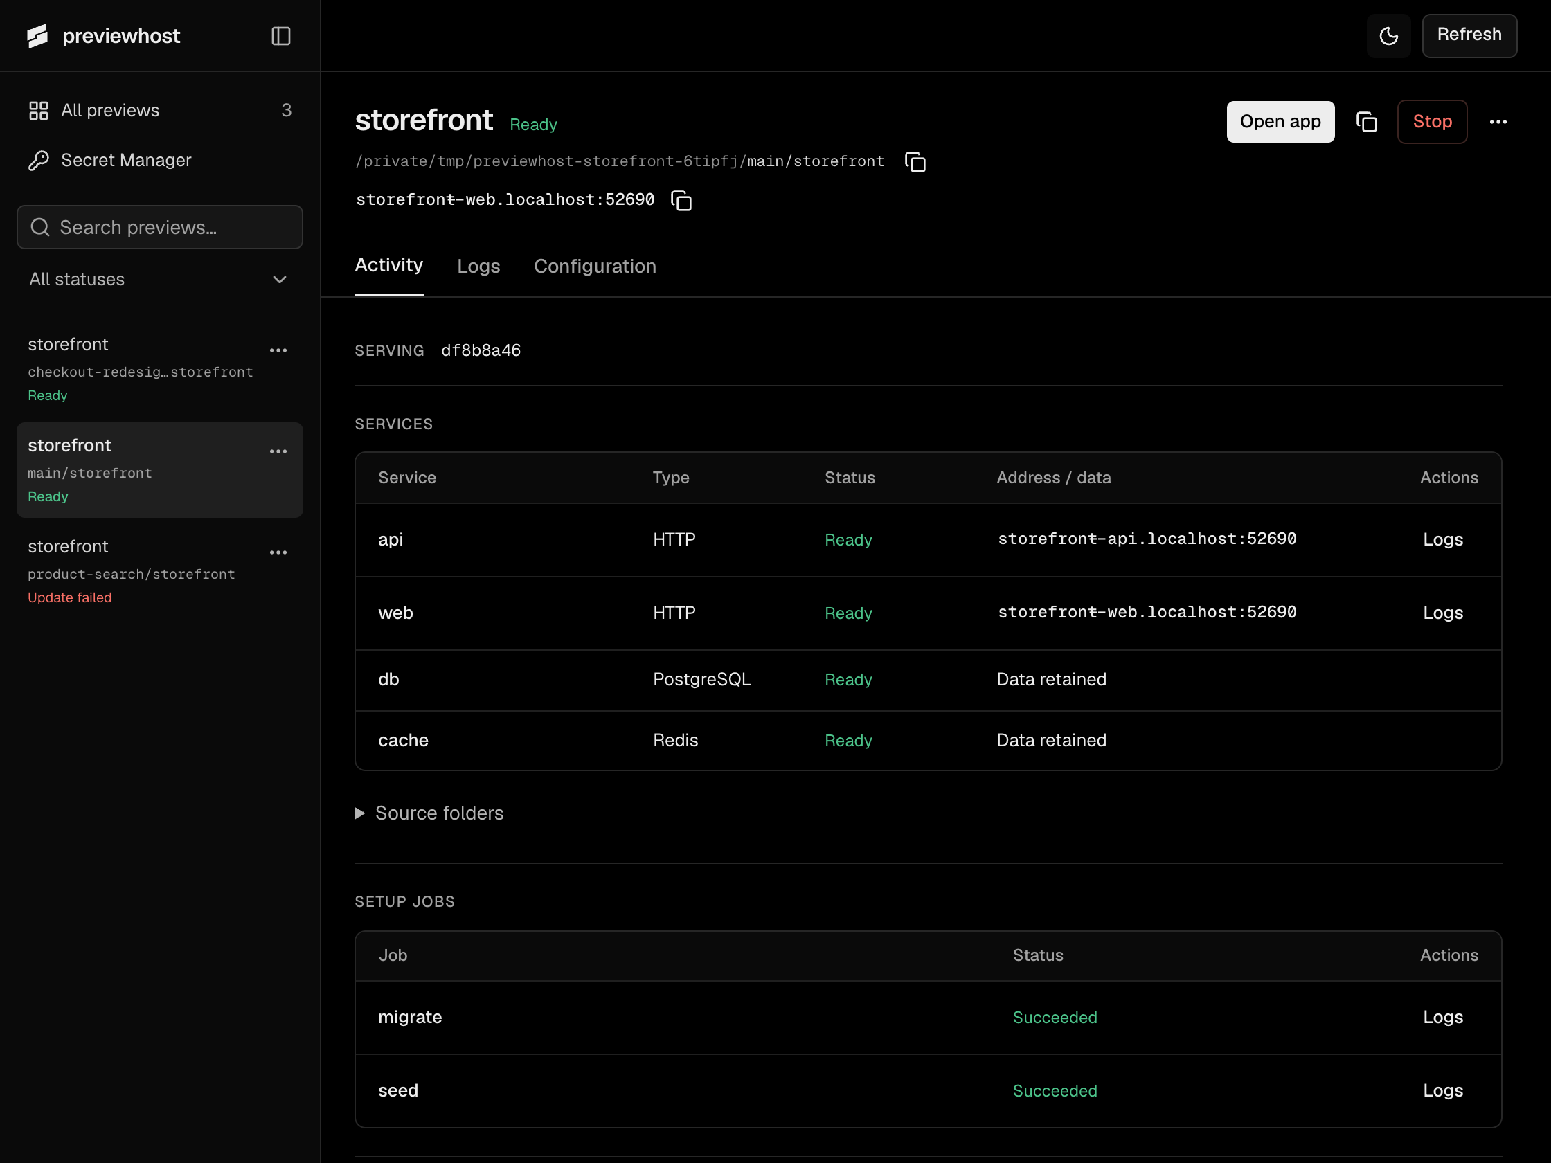The height and width of the screenshot is (1163, 1551).
Task: Click Ready status of api service
Action: pos(848,540)
